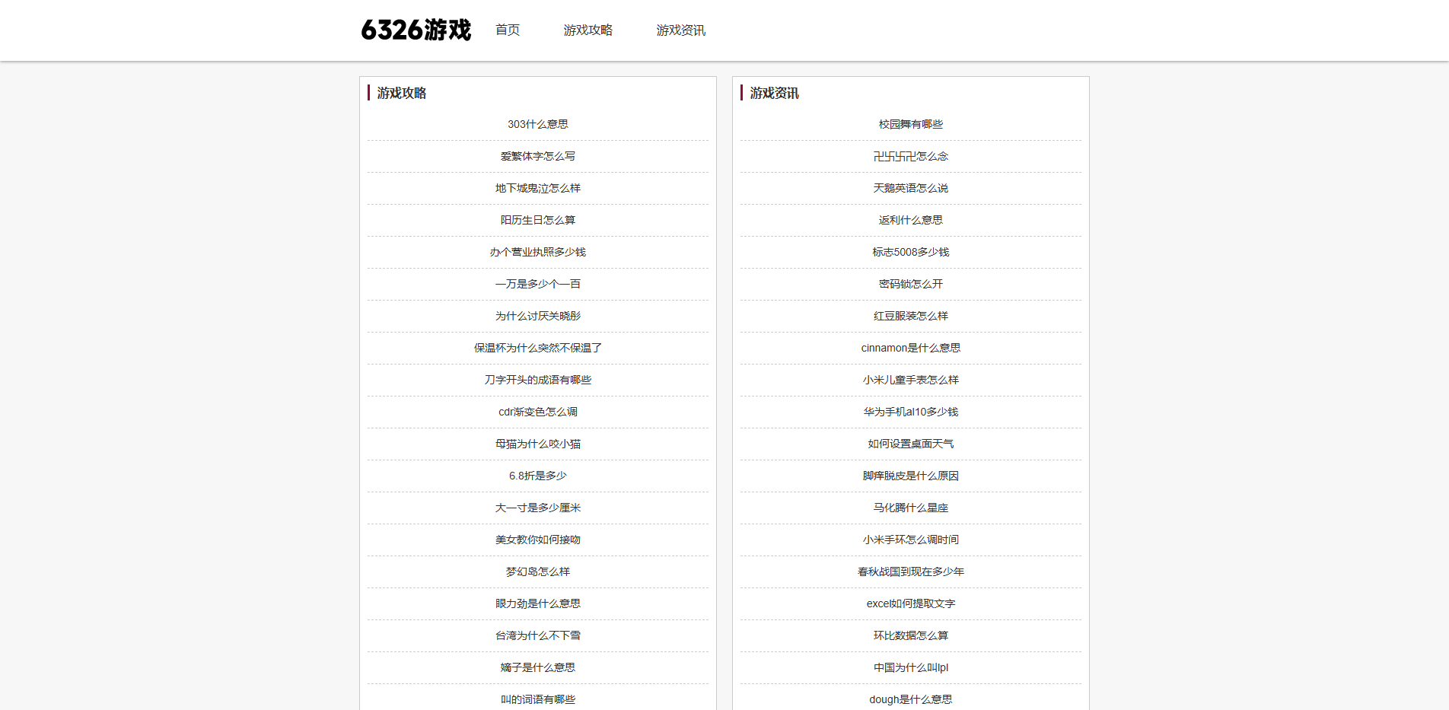The width and height of the screenshot is (1449, 710).
Task: Open 保温杯为什么突然不保温了
Action: 538,347
